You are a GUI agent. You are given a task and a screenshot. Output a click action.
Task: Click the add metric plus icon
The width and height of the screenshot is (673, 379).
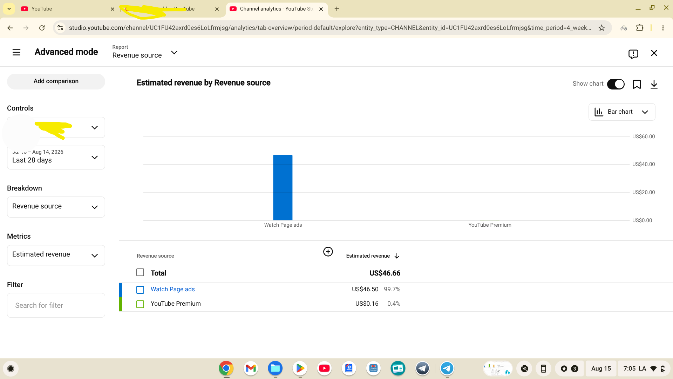[328, 252]
